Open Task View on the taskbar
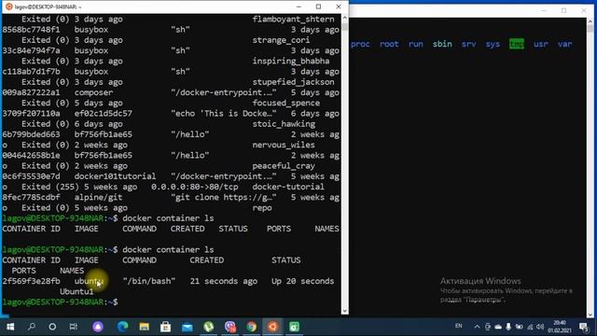Image resolution: width=597 pixels, height=336 pixels. [74, 327]
